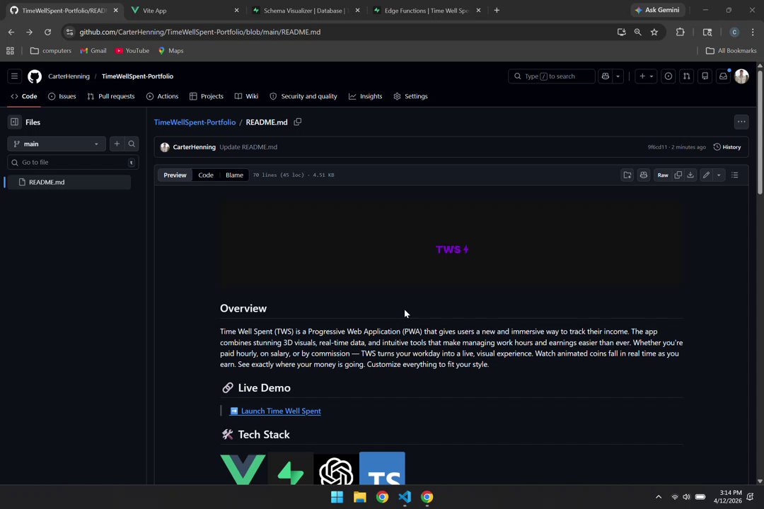Open repositories icon in header
The width and height of the screenshot is (764, 509).
[705, 76]
